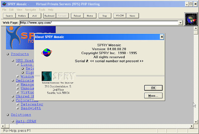199x134 pixels.
Task: Click the vertical scrollbar up arrow
Action: (196, 28)
